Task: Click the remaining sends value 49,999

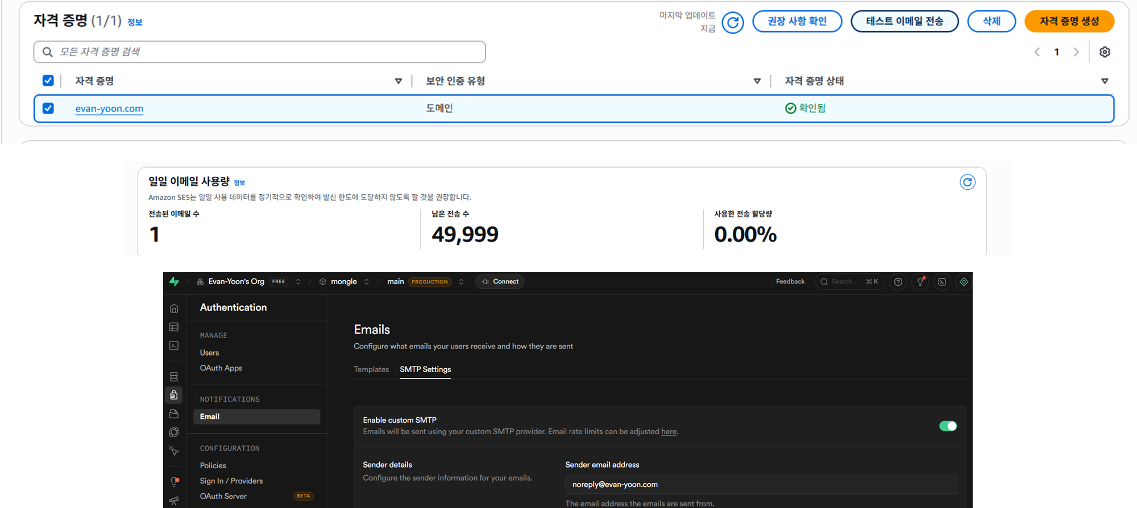Action: [x=465, y=234]
